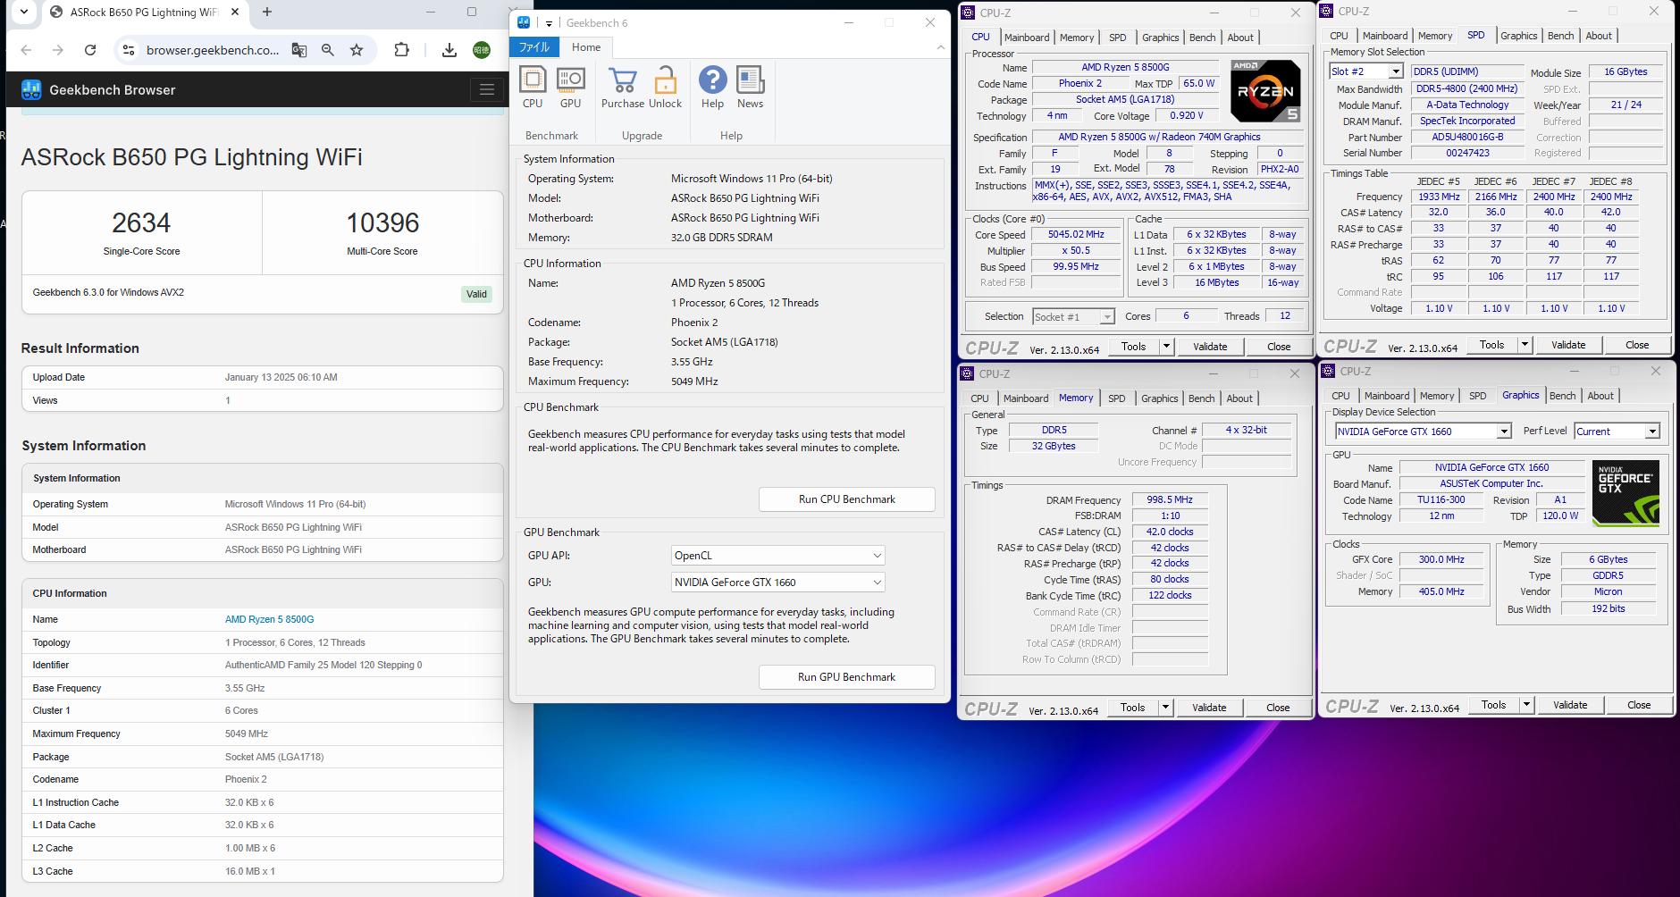Click browser forward arrow
The height and width of the screenshot is (897, 1680).
(x=57, y=50)
